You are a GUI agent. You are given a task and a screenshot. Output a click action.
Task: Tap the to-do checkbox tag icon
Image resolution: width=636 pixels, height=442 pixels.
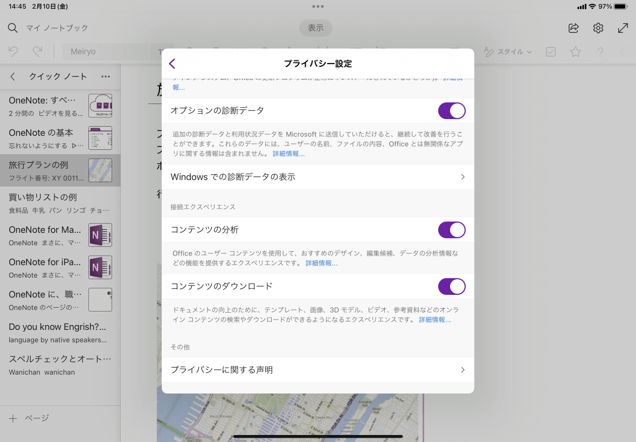point(550,52)
